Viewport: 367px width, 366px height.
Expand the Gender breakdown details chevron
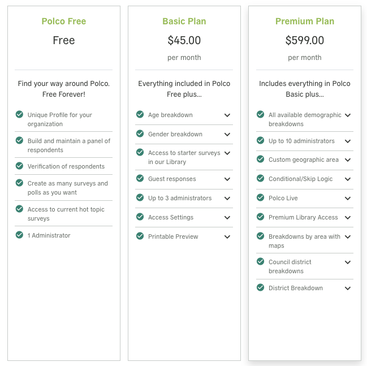click(x=227, y=135)
